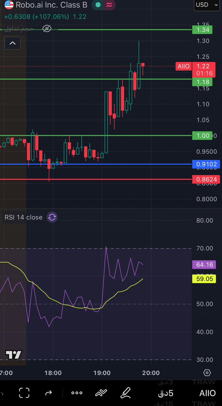Select the 1.00 green horizontal line label
This screenshot has width=222, height=406.
pyautogui.click(x=202, y=136)
